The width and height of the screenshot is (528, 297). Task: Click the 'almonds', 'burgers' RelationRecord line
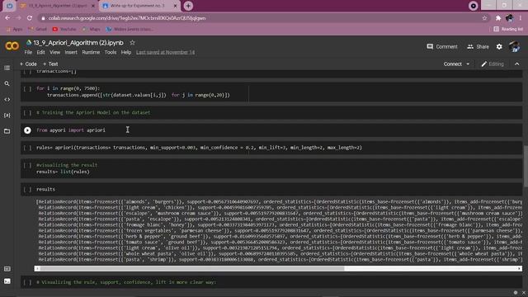click(279, 202)
